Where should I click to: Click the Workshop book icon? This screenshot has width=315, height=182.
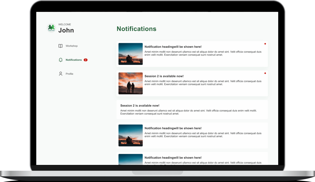60,46
